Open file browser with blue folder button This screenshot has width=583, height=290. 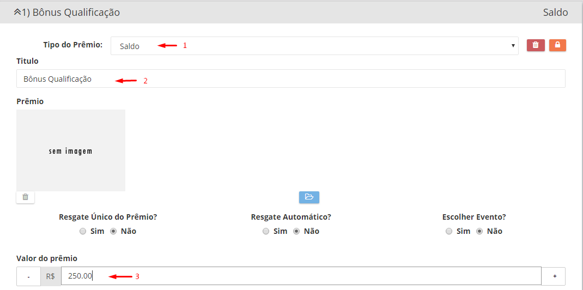[x=309, y=197]
